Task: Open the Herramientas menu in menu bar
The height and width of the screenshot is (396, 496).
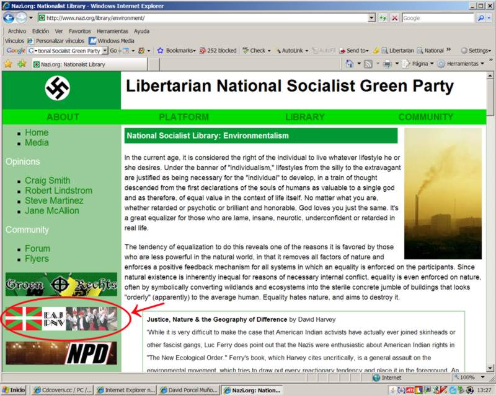Action: point(112,32)
